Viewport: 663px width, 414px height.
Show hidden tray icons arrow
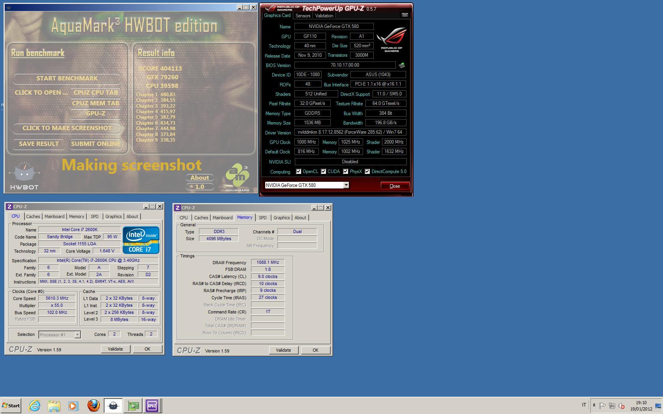point(594,405)
